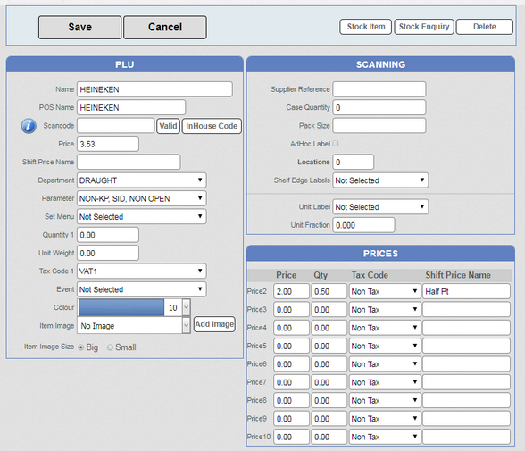Open the Price8 Tax Code dropdown
The image size is (525, 451).
(x=385, y=400)
